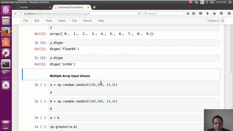This screenshot has width=233, height=131.
Task: Open the Cell menu
Action: click(74, 21)
